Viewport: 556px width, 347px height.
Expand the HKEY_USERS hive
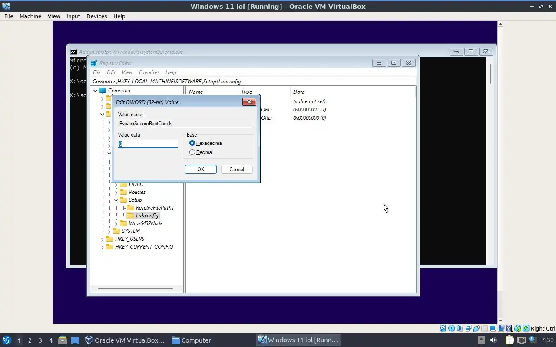click(102, 239)
